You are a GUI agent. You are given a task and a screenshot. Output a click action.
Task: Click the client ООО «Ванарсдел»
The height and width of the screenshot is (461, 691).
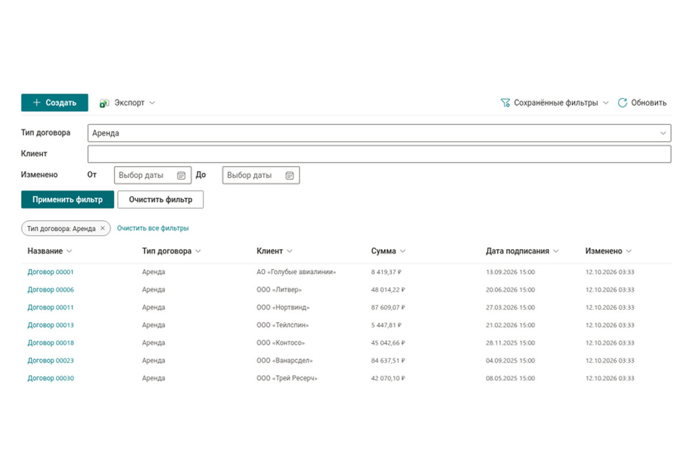(285, 361)
